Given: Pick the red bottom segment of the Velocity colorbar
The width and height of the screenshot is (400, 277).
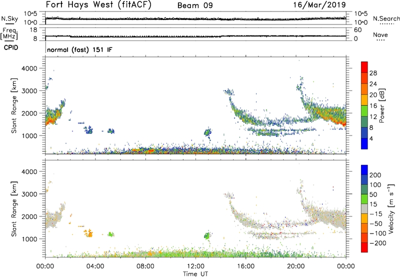Looking at the screenshot, I should (x=364, y=247).
